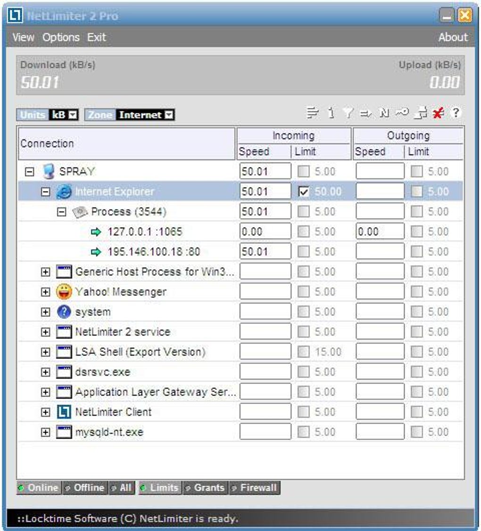Click the Yahoo! Messenger smiley icon
The image size is (481, 531).
coord(64,291)
